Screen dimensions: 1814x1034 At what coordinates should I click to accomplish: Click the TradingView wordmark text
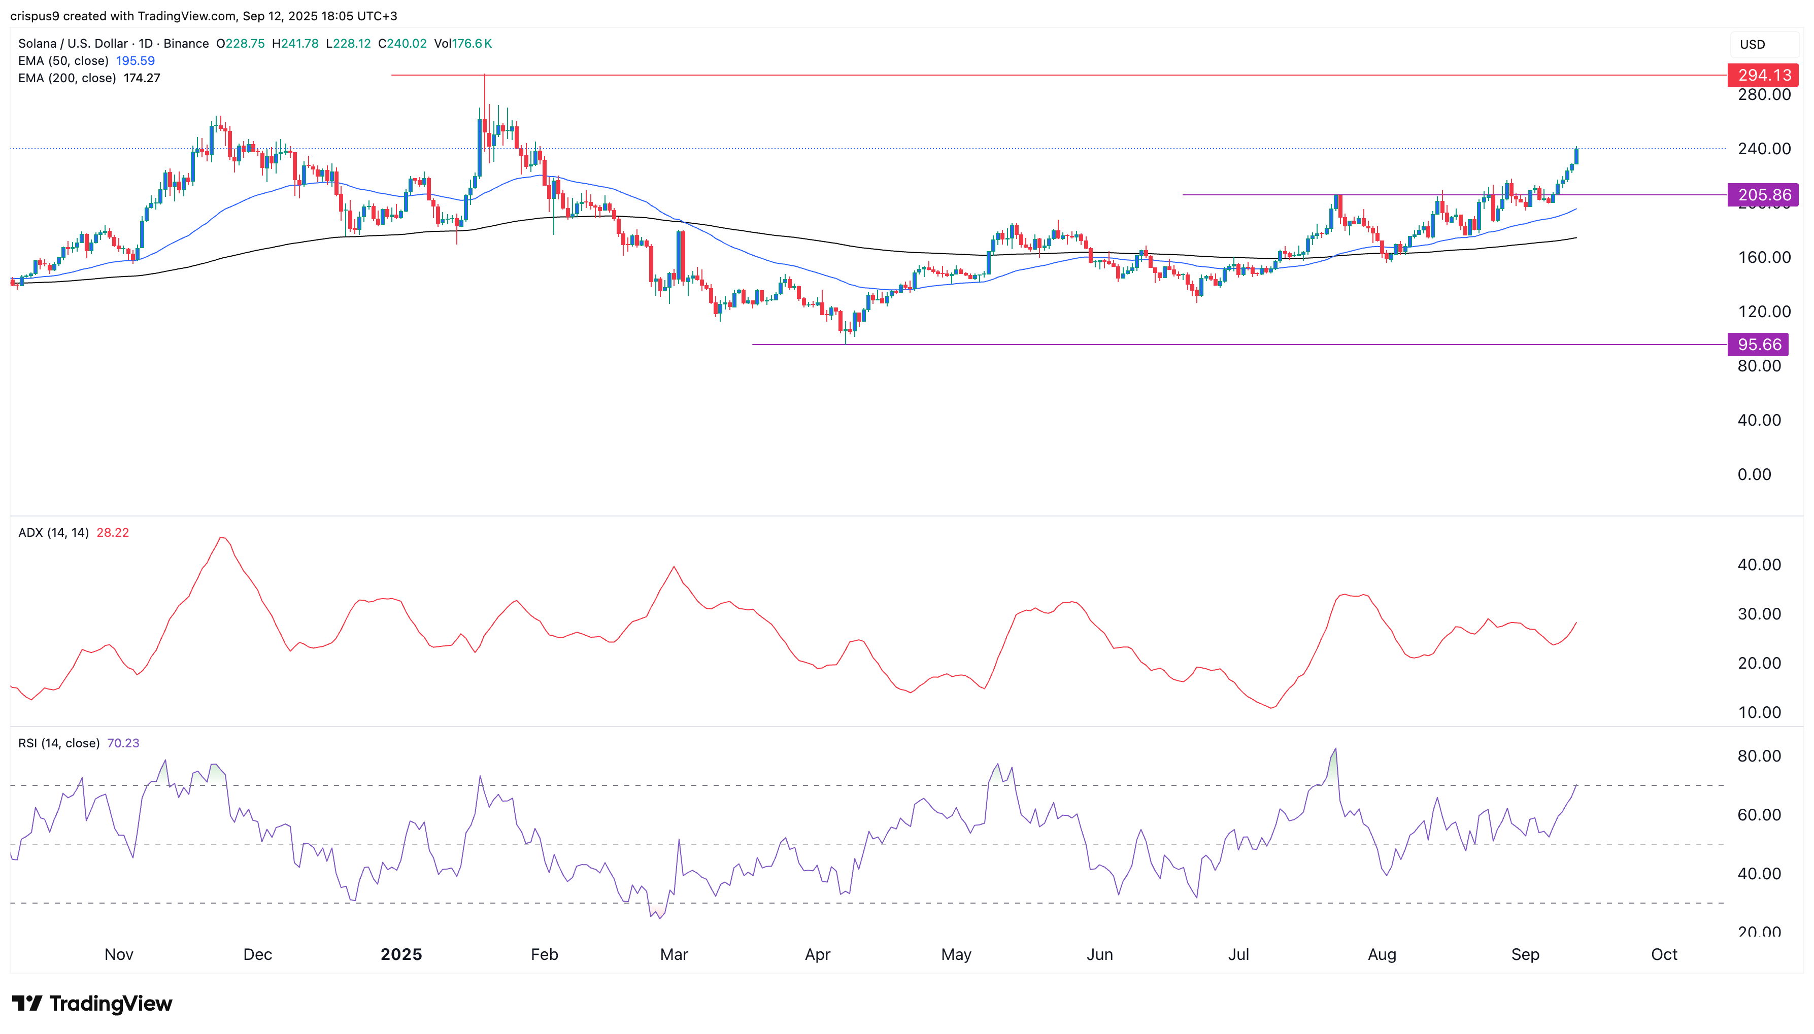coord(111,1004)
